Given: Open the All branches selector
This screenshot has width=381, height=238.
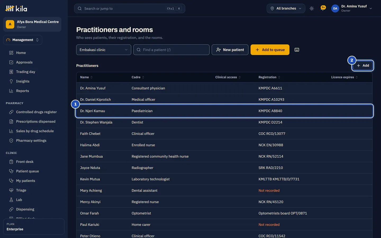Looking at the screenshot, I should click(x=286, y=8).
